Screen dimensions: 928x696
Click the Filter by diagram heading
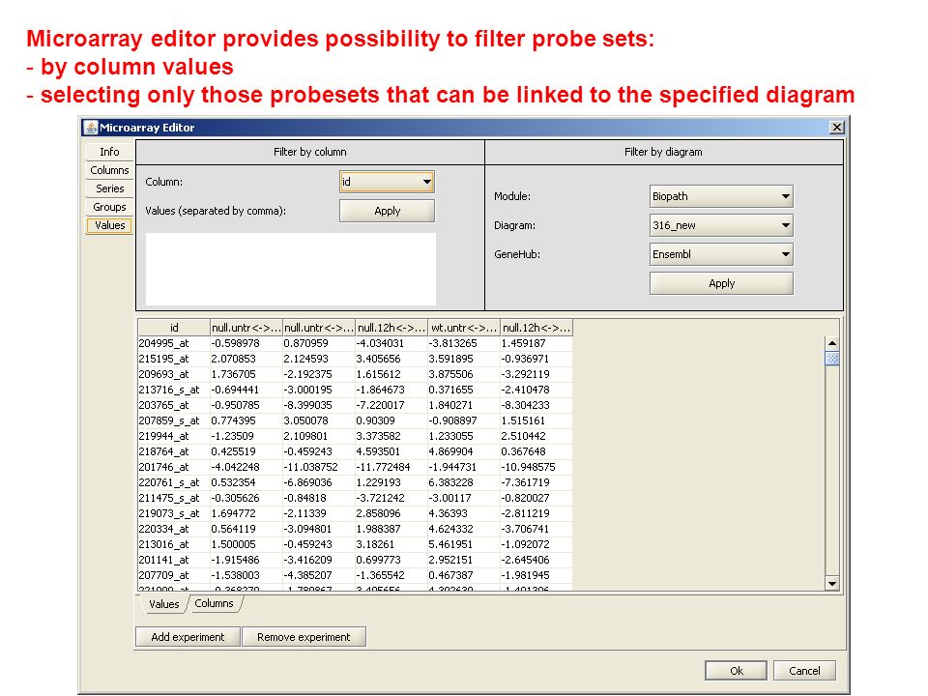point(663,152)
